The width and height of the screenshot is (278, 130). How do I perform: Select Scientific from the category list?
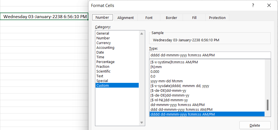[103, 71]
